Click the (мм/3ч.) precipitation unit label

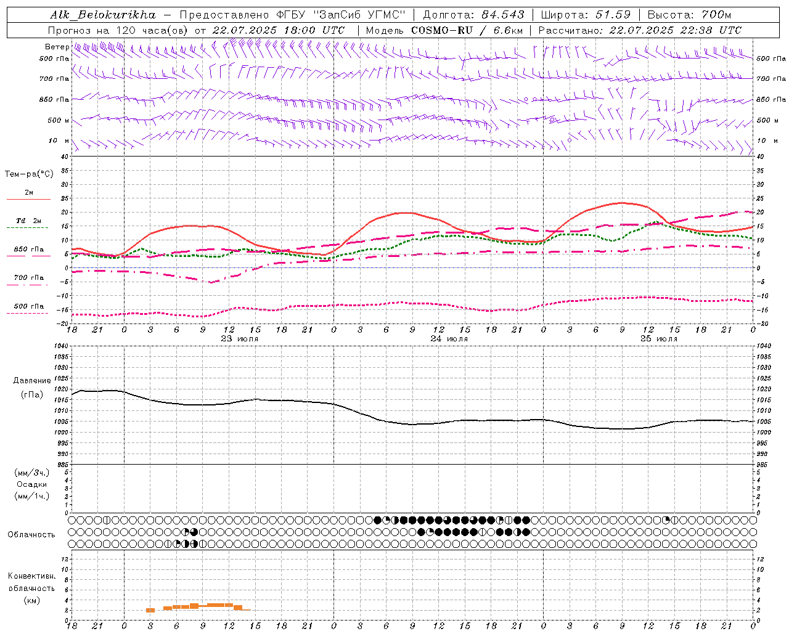point(32,473)
